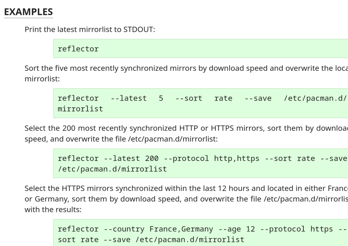Click '--latest' in the '--latest 5' command
Screen dimensions: 348x246
pos(129,98)
